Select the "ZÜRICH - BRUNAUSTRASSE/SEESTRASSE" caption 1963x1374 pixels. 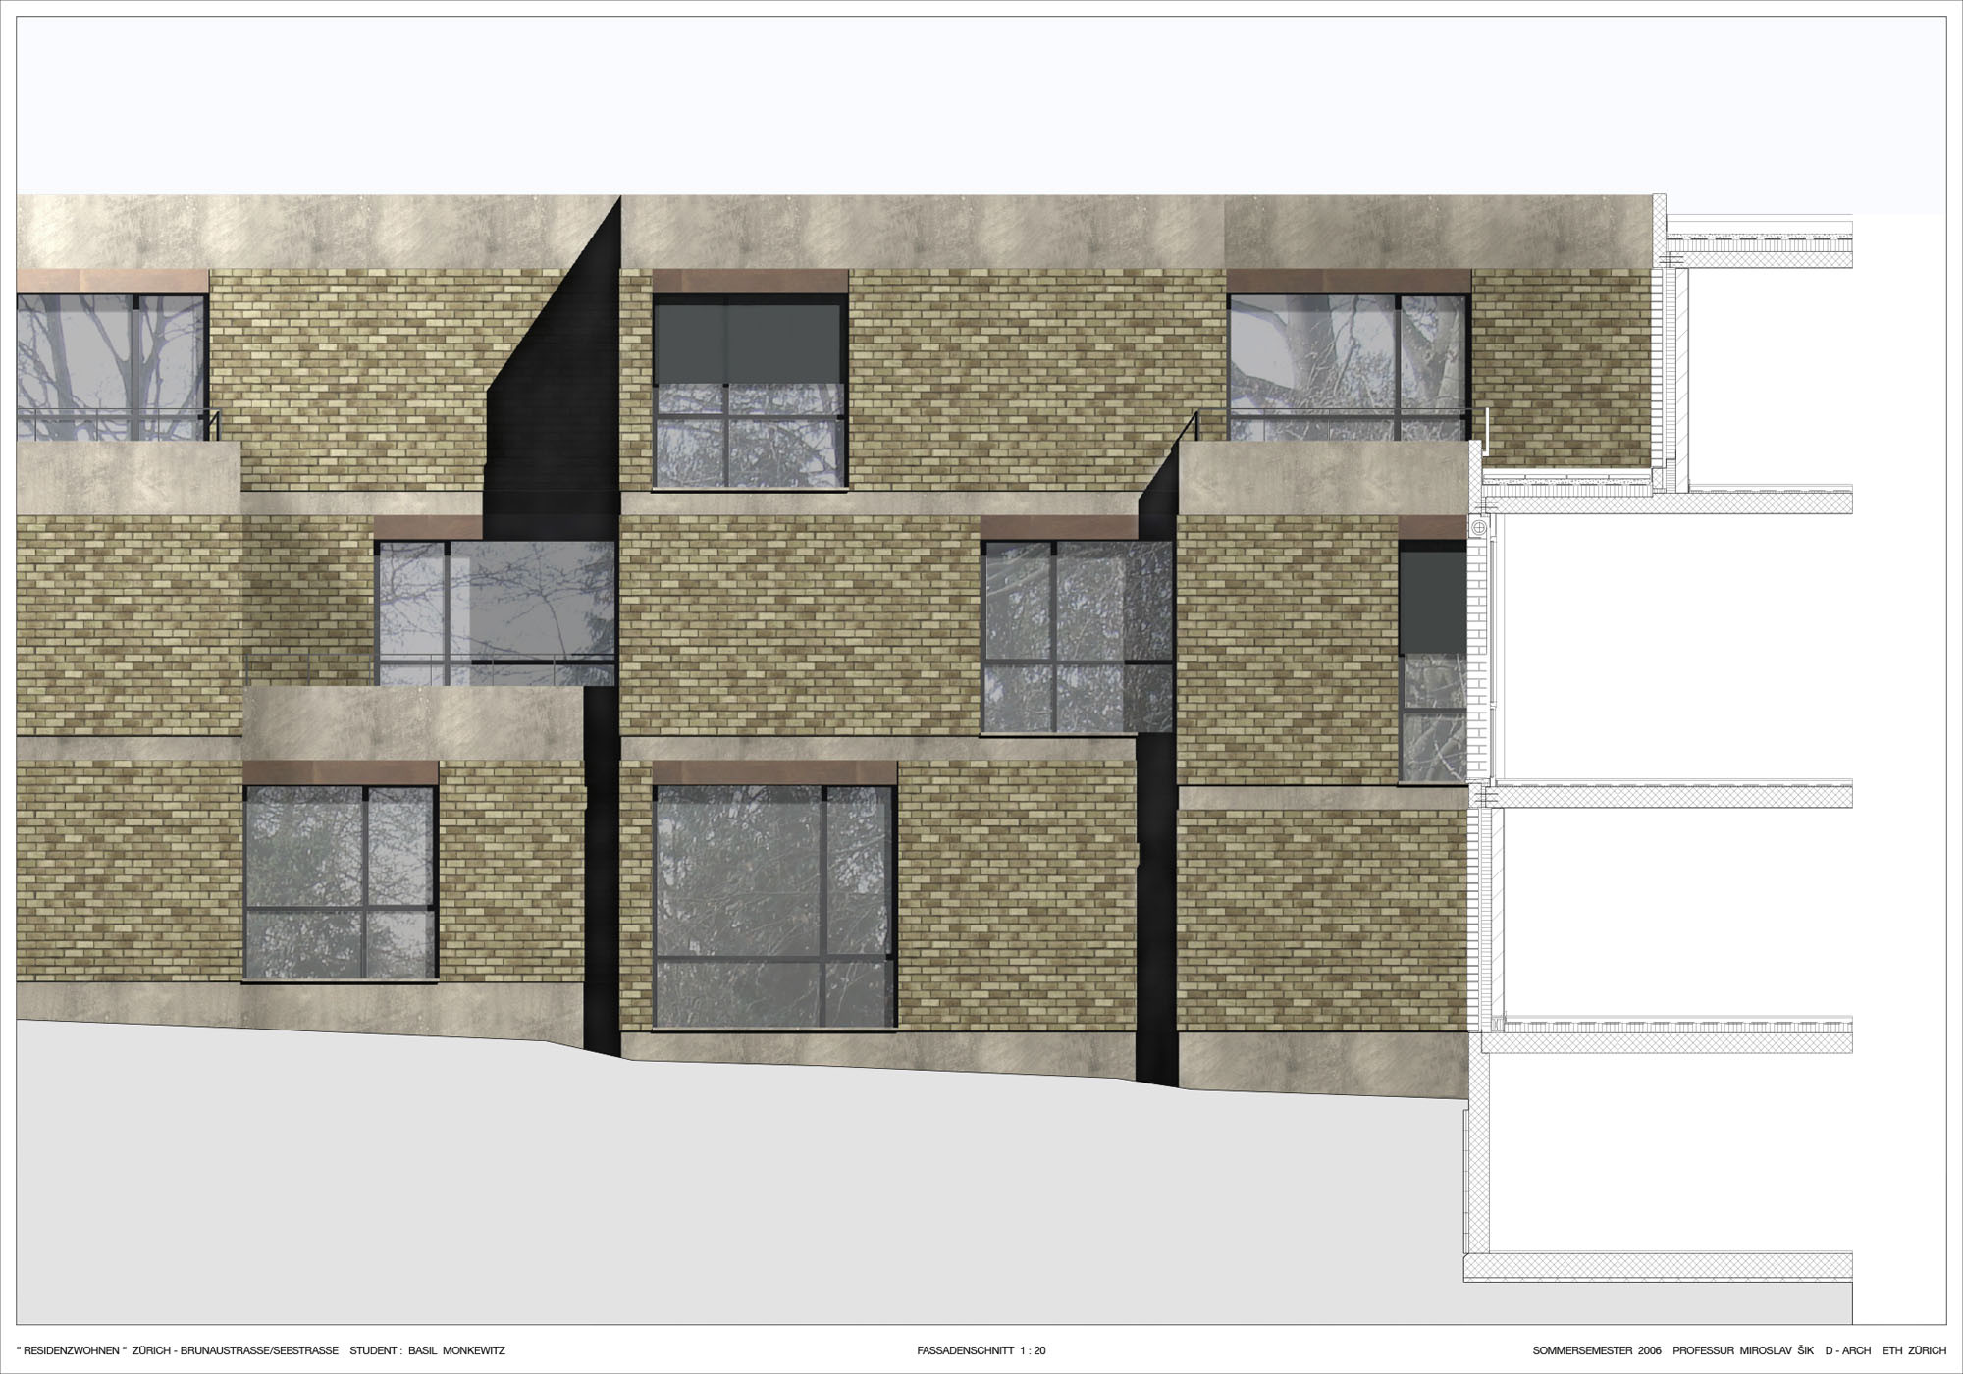[x=237, y=1350]
